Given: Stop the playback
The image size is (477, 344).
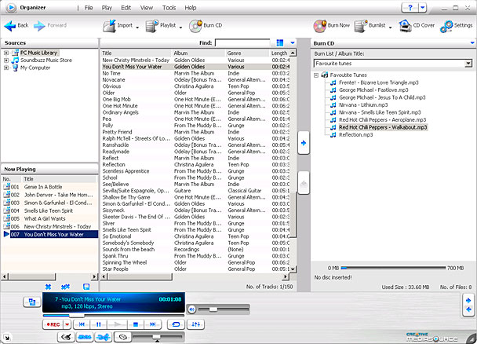Looking at the screenshot, I should pos(136,324).
